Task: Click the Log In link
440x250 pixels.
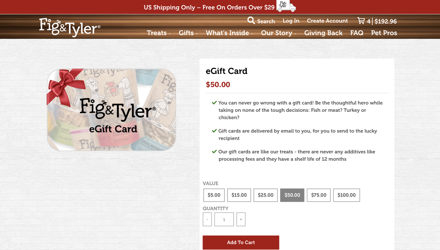Action: pos(291,21)
